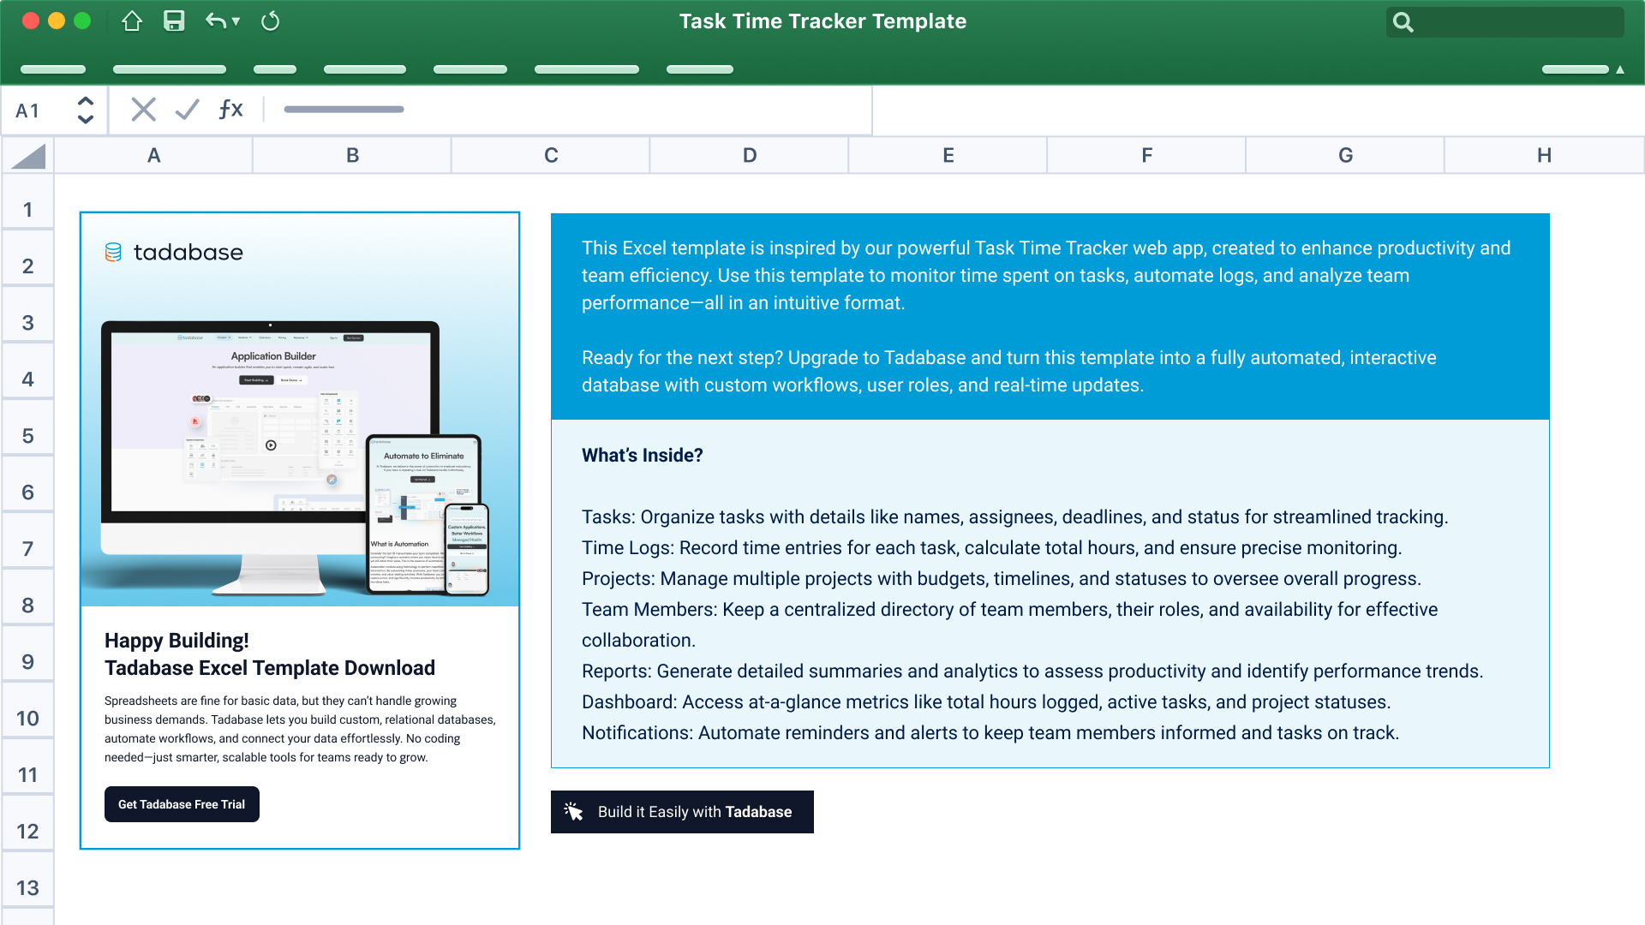Open the insert function fx icon
The image size is (1645, 925).
tap(230, 110)
